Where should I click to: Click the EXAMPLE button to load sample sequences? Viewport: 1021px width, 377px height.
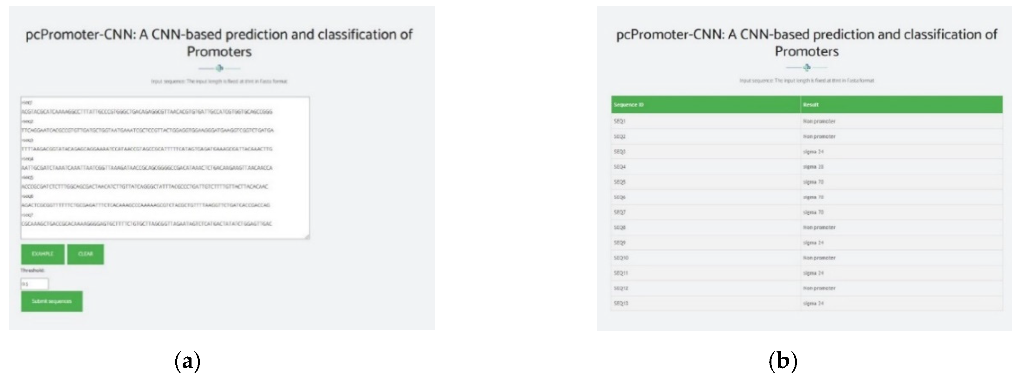coord(42,254)
